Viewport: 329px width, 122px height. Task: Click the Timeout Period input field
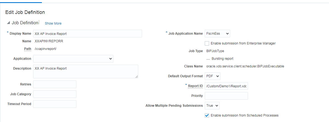[54, 104]
